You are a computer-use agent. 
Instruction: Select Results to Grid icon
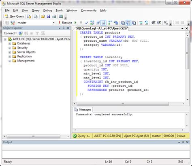pyautogui.click(x=128, y=23)
